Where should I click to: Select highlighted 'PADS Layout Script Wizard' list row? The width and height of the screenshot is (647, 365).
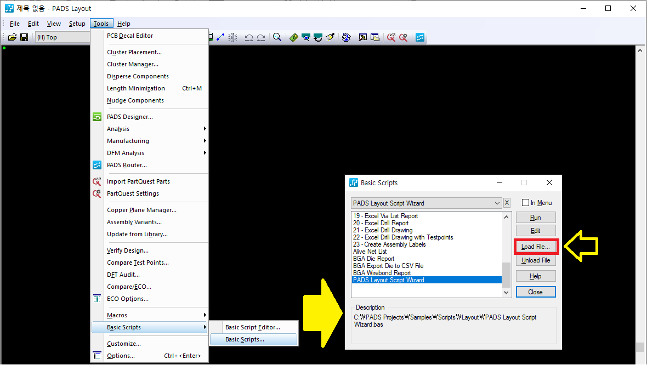coord(427,280)
